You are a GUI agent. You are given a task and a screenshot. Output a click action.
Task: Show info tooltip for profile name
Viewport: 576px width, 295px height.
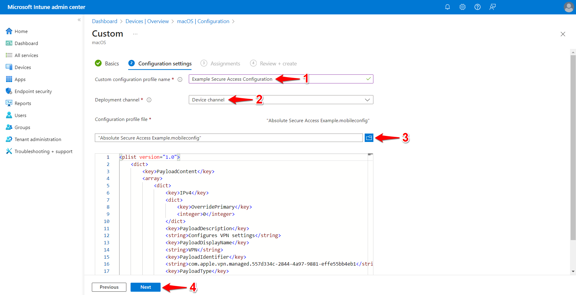180,80
